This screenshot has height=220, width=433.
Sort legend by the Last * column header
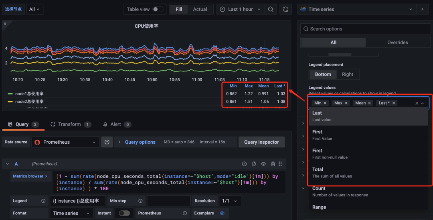(280, 86)
